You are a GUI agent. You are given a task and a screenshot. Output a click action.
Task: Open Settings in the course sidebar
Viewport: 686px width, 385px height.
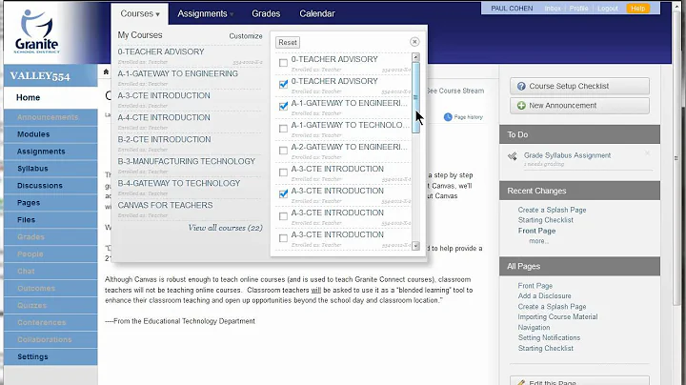tap(50, 356)
